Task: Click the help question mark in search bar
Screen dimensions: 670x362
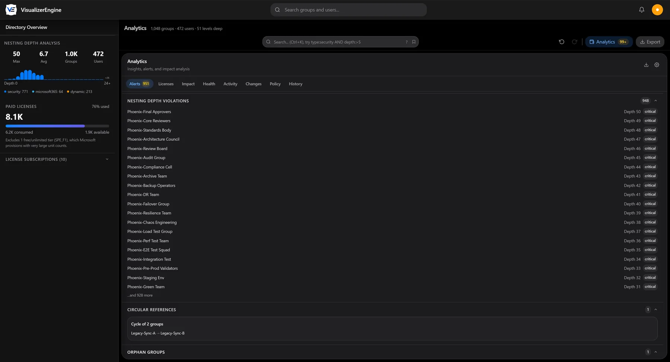Action: click(x=406, y=42)
